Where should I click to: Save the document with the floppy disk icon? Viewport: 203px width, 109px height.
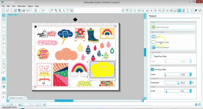pyautogui.click(x=15, y=10)
